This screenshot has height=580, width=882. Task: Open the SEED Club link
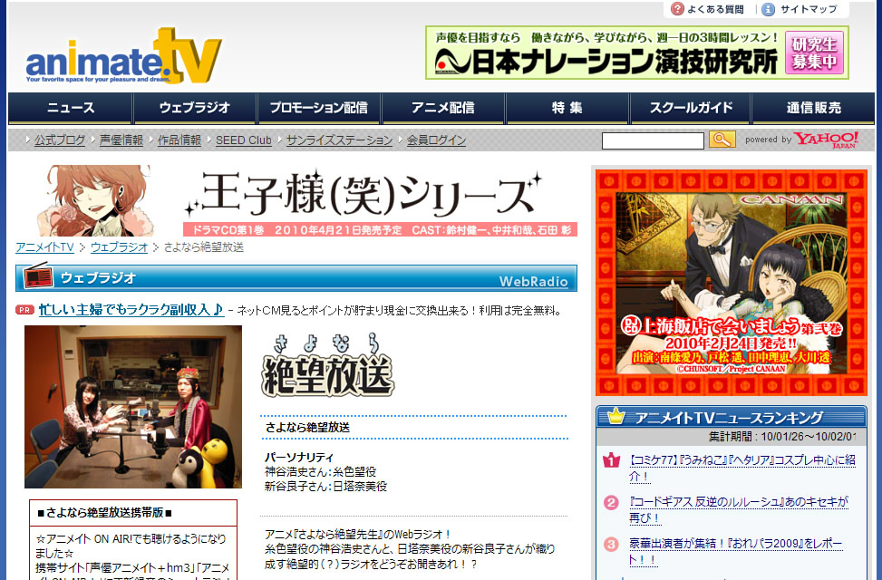click(243, 140)
